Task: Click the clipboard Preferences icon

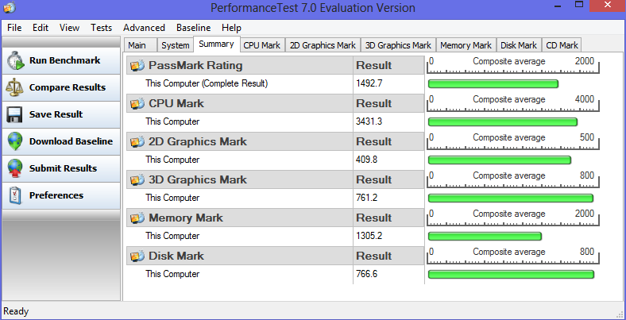Action: click(15, 195)
